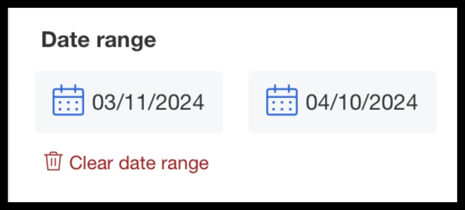Click the end date field showing 04/10/2024
The height and width of the screenshot is (210, 465).
[342, 102]
